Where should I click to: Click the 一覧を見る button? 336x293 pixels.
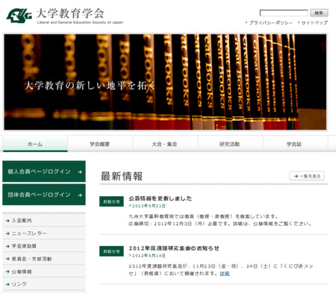[x=307, y=176]
